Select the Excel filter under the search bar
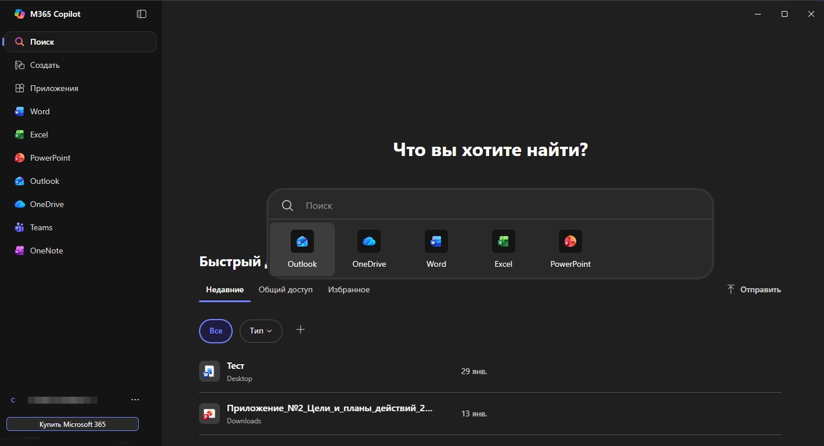824x446 pixels. [503, 248]
